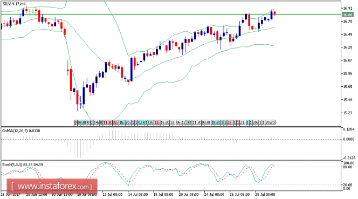The height and width of the screenshot is (199, 358).
Task: Click the last 20:20 time marker
Action: click(x=270, y=122)
